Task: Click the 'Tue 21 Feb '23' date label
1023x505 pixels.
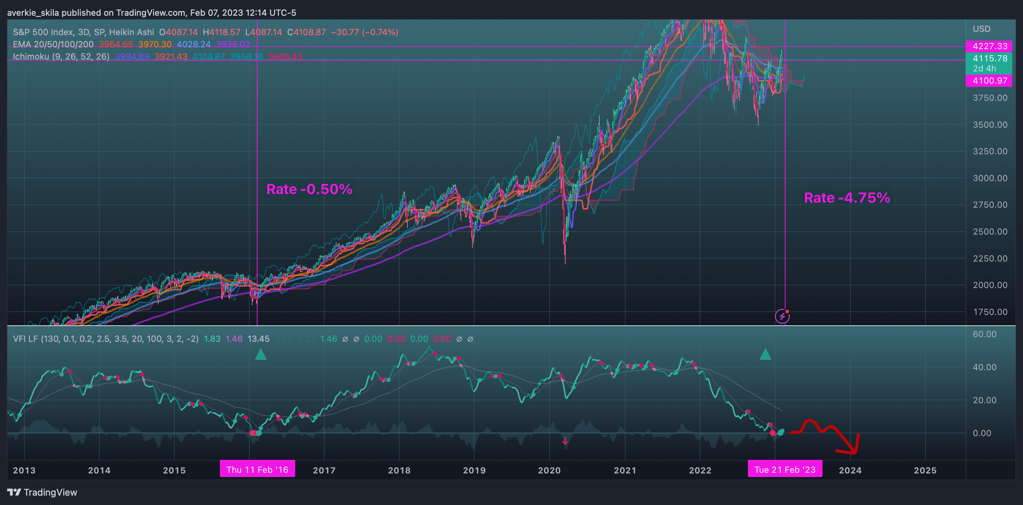Action: 785,469
